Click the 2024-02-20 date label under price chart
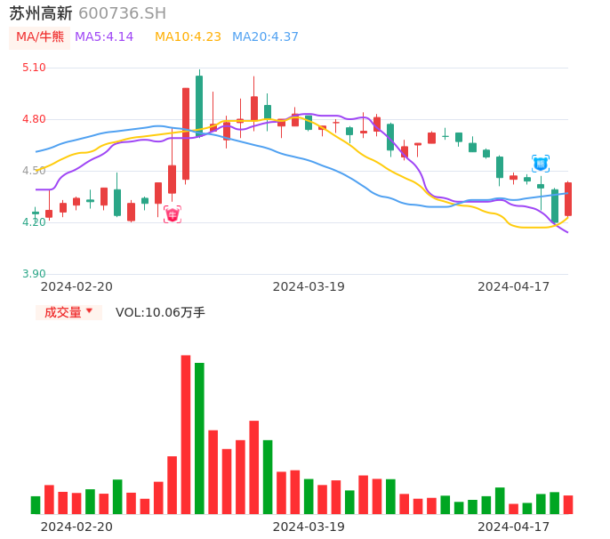Image resolution: width=610 pixels, height=539 pixels. [76, 286]
